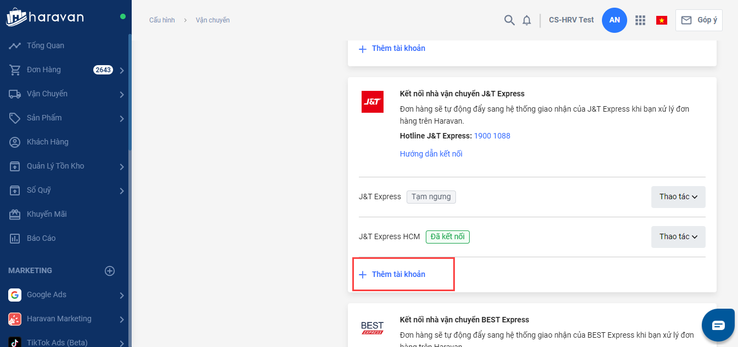Click the Góp ý feedback button
This screenshot has width=738, height=347.
point(699,20)
